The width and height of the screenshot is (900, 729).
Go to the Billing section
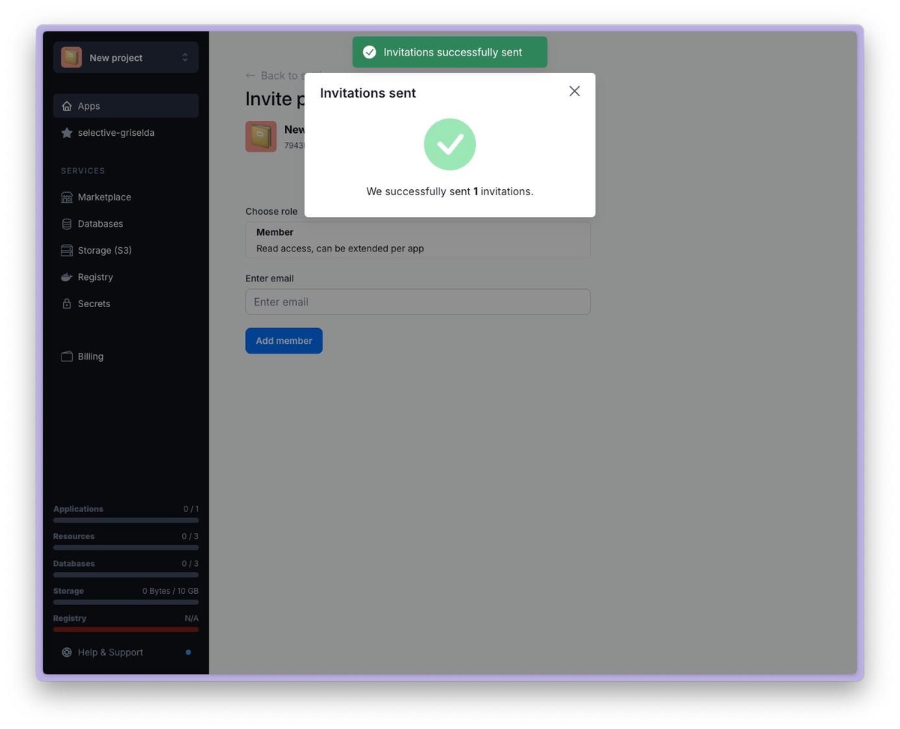tap(91, 357)
